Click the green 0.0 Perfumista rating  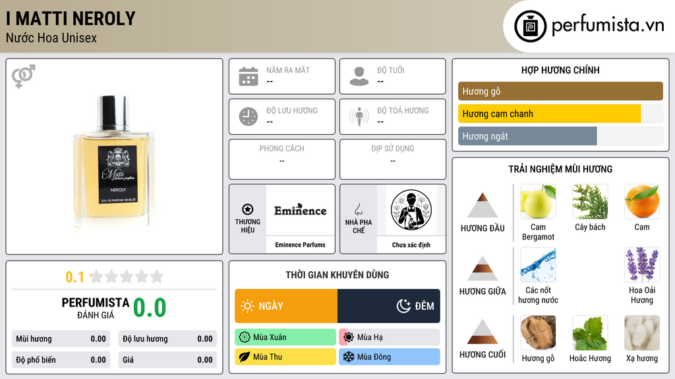pyautogui.click(x=150, y=308)
